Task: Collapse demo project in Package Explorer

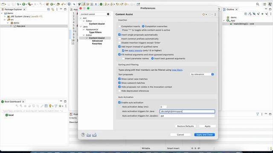Action: tap(2, 13)
